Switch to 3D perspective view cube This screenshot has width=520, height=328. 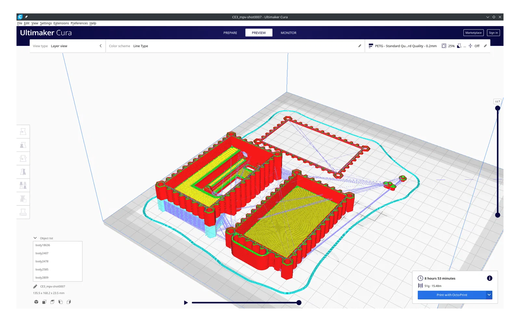click(36, 302)
